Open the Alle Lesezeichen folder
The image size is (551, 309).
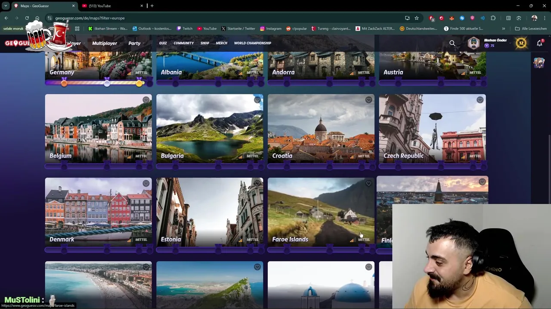531,29
